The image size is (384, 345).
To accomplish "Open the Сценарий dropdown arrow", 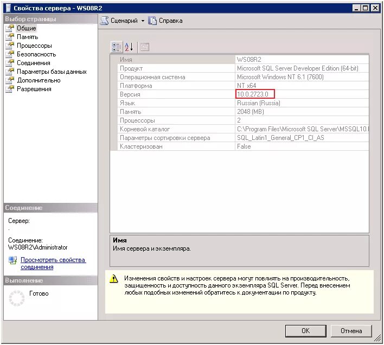I will [143, 21].
